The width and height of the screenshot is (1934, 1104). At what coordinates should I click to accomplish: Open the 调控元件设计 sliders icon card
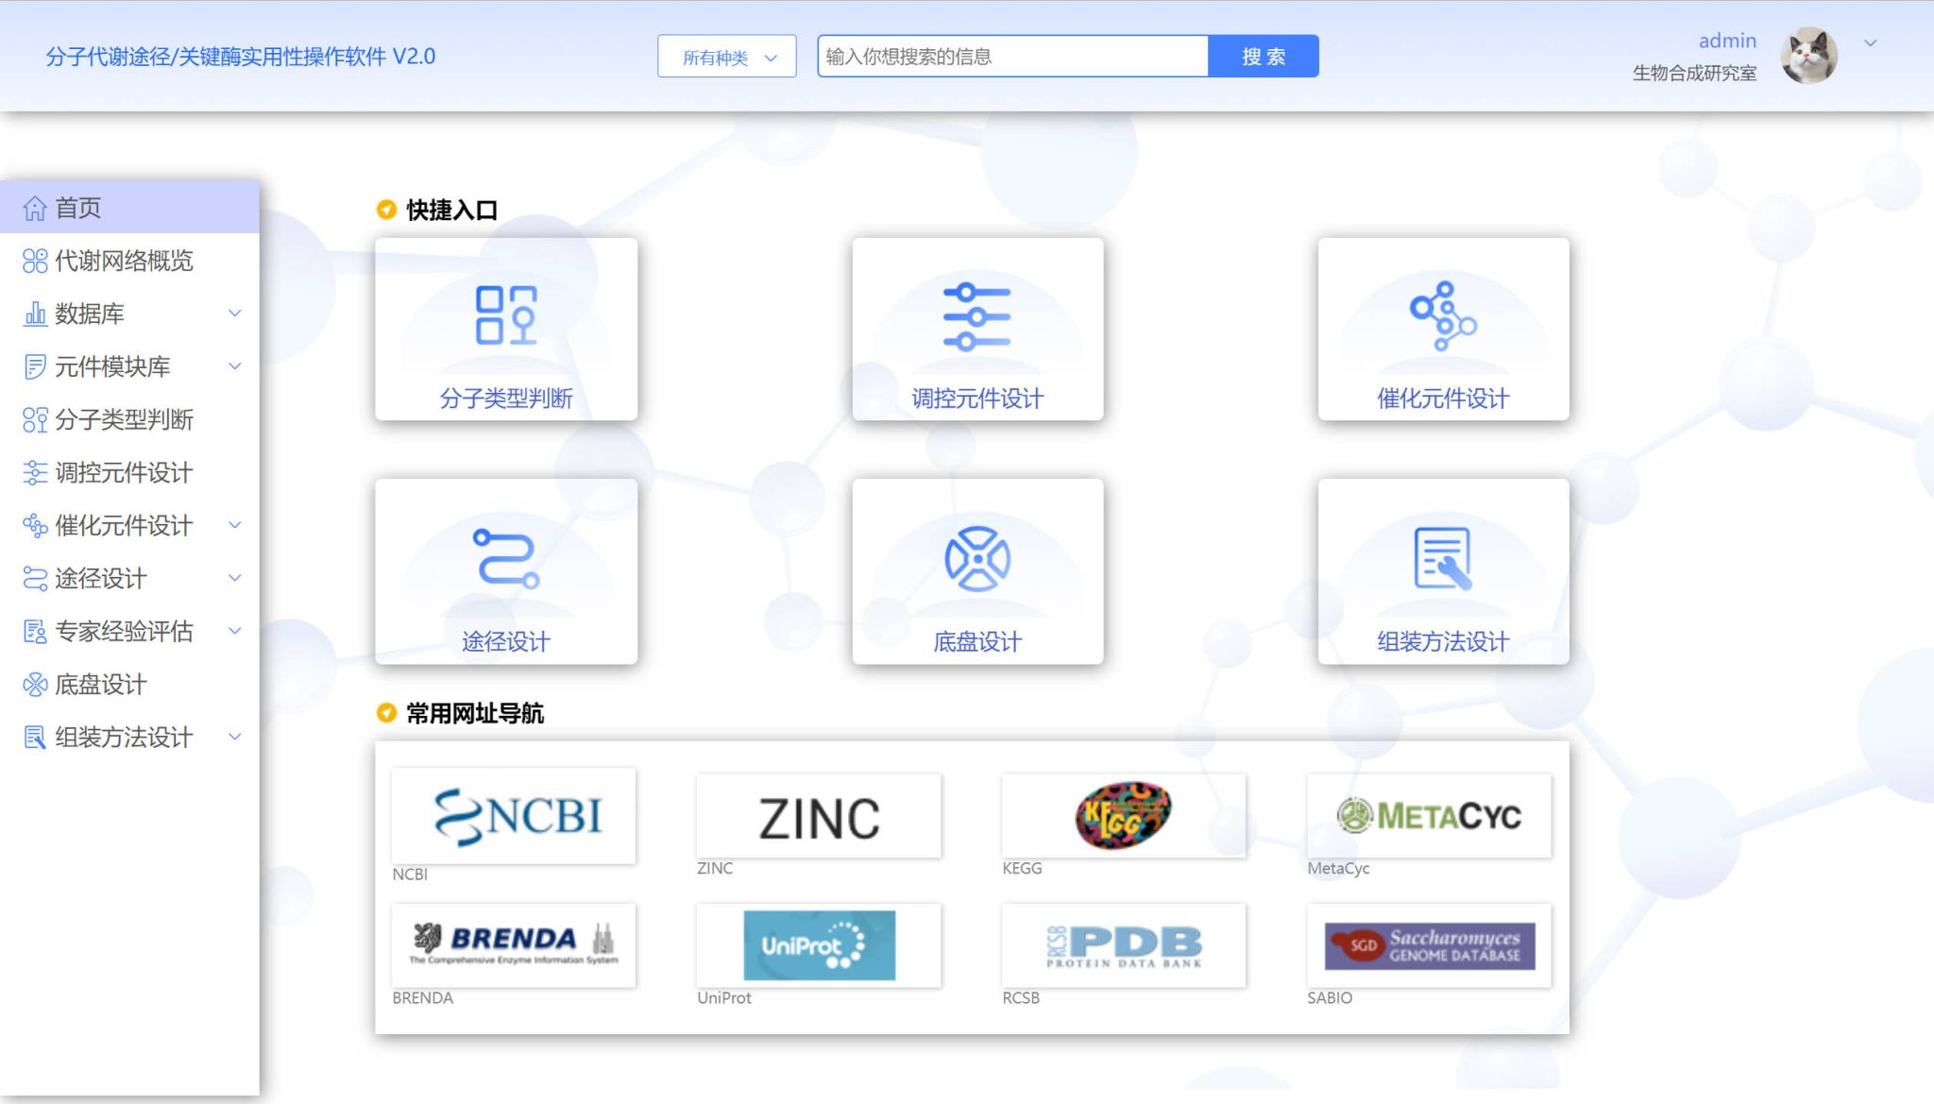[x=976, y=316]
